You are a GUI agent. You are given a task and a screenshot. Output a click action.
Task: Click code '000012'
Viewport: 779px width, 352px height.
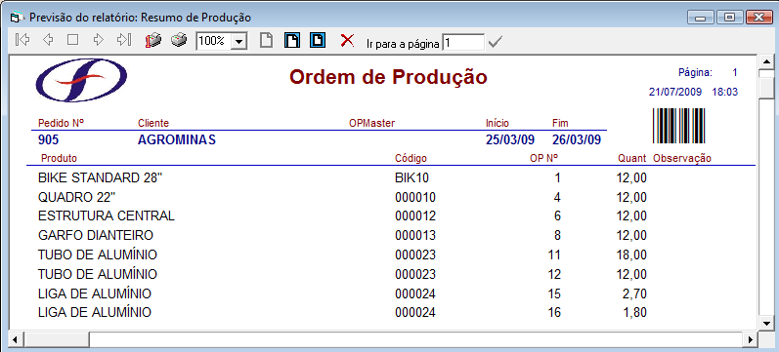(x=415, y=216)
